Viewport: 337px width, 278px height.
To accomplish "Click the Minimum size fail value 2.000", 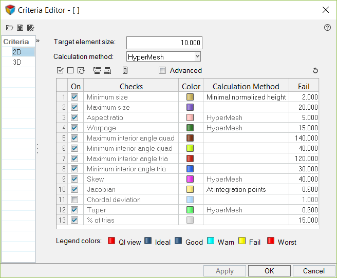I will coord(304,97).
